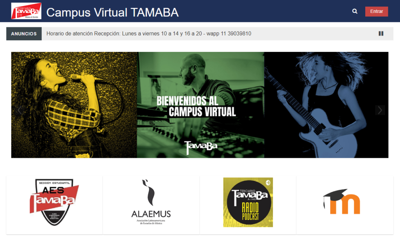Image resolution: width=400 pixels, height=241 pixels.
Task: Click the Entrar login button
Action: pyautogui.click(x=377, y=11)
